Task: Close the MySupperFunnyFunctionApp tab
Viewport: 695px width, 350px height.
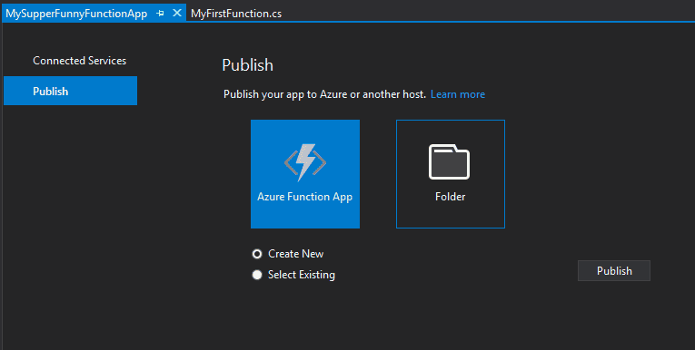Action: 177,13
